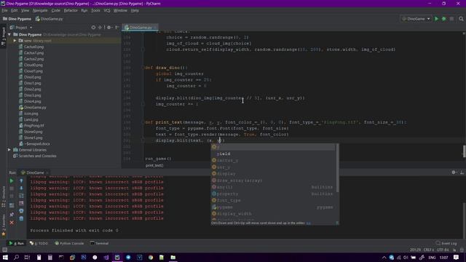This screenshot has width=466, height=262.
Task: Click PyCharm icon in Windows taskbar
Action: point(117,257)
